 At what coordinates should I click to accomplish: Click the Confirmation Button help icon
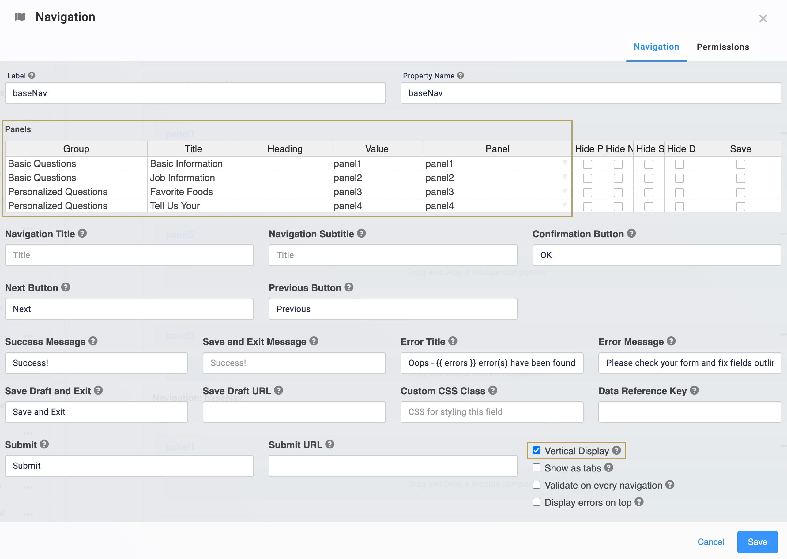[x=631, y=233]
